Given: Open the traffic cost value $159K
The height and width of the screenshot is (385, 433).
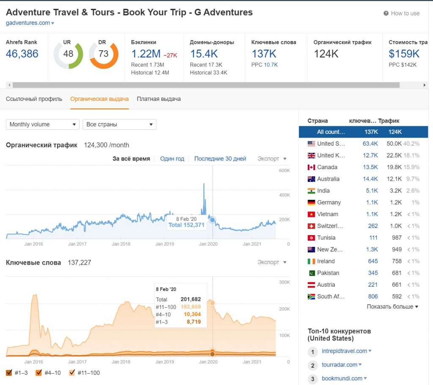Looking at the screenshot, I should [404, 54].
